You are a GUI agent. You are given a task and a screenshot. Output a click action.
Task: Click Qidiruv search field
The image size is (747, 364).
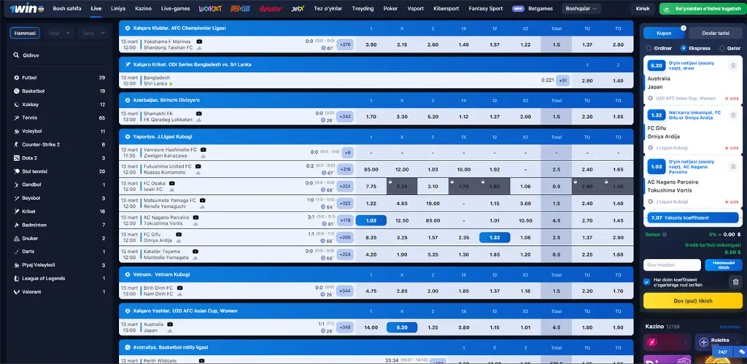pyautogui.click(x=59, y=55)
